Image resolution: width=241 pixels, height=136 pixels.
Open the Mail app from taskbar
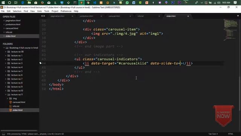pyautogui.click(x=49, y=3)
